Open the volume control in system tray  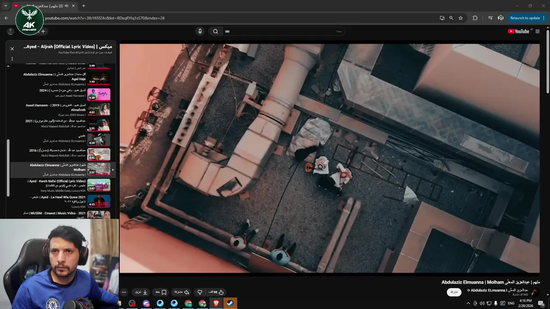[482, 303]
